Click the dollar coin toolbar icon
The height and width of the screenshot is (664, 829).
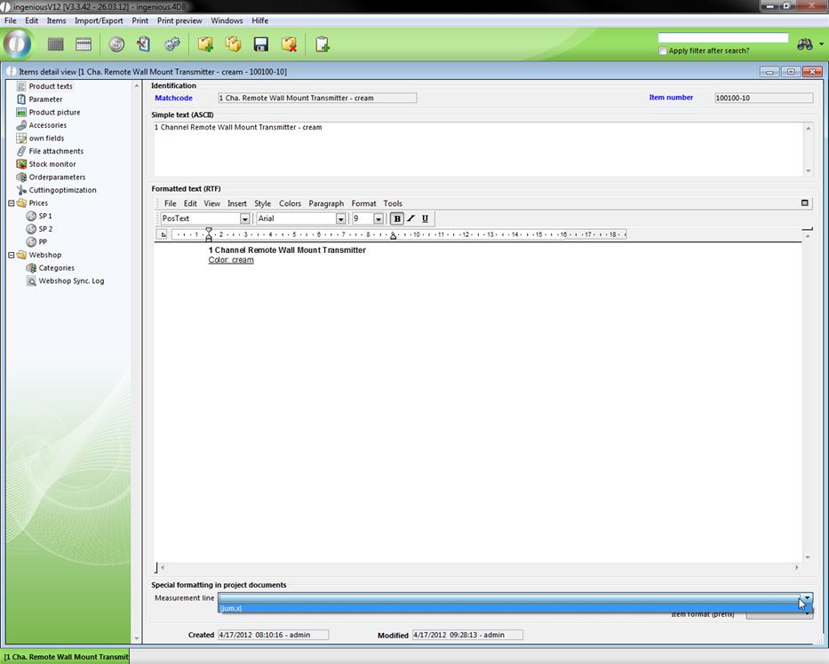[x=116, y=44]
